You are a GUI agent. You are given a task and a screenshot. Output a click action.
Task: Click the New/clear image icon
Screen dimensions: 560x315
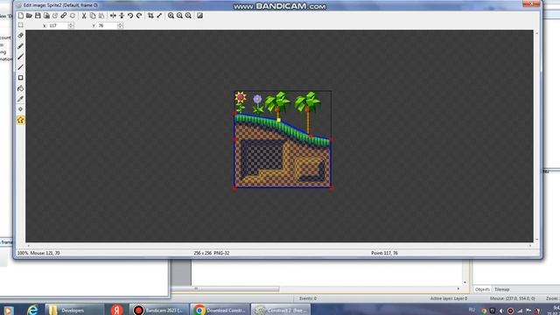tap(21, 16)
